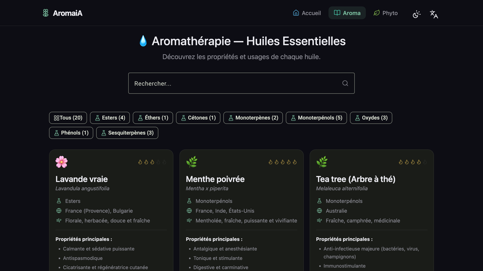Select 'Immunostimulante' property on Tea tree
The height and width of the screenshot is (271, 483).
345,266
